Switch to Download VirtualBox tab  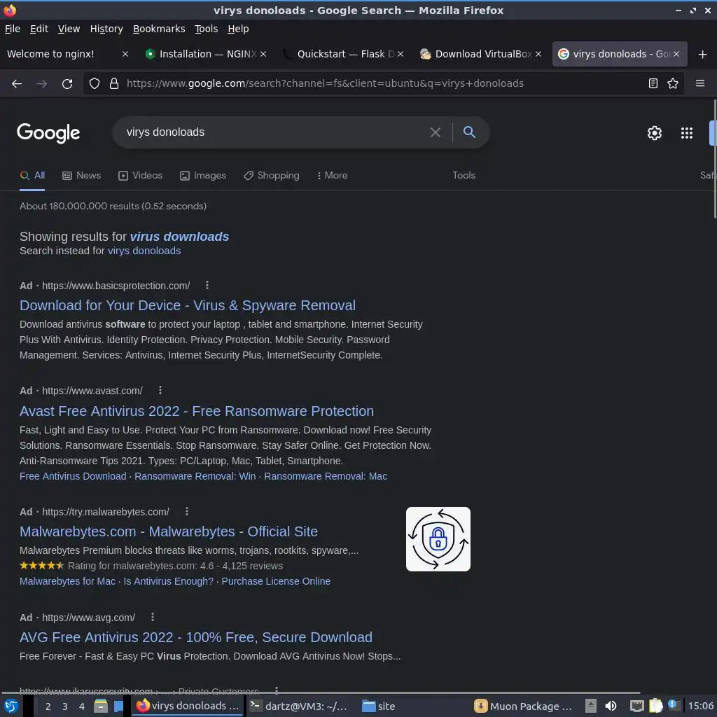pos(480,54)
